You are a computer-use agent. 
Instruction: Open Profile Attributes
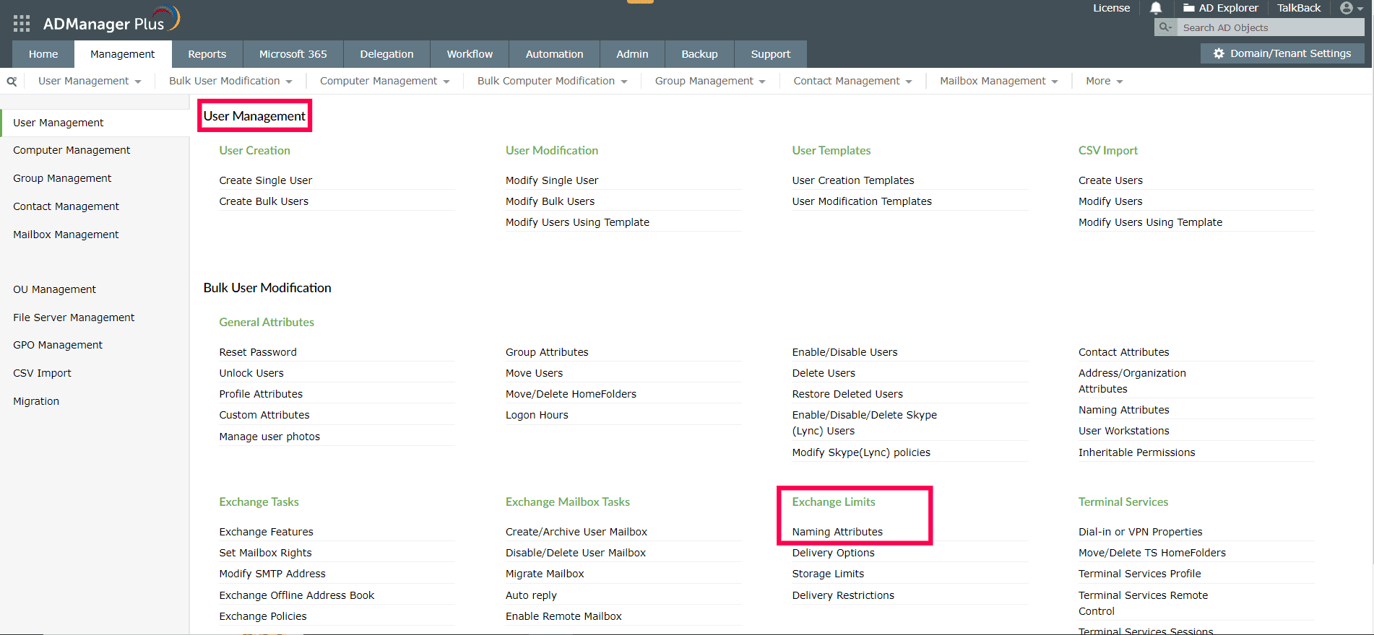[261, 394]
